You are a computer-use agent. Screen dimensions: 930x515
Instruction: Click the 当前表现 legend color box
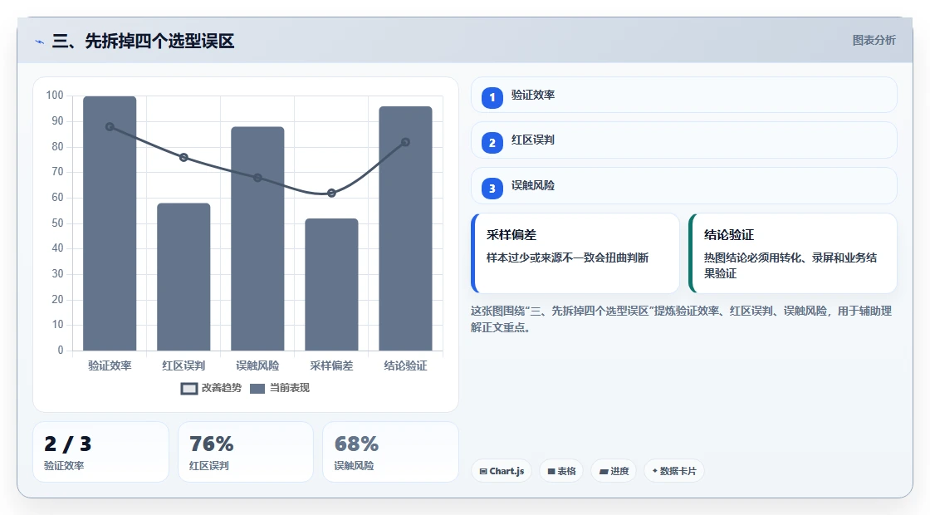[257, 389]
